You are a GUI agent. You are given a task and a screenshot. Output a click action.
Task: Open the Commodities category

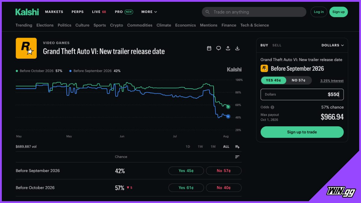(x=140, y=25)
